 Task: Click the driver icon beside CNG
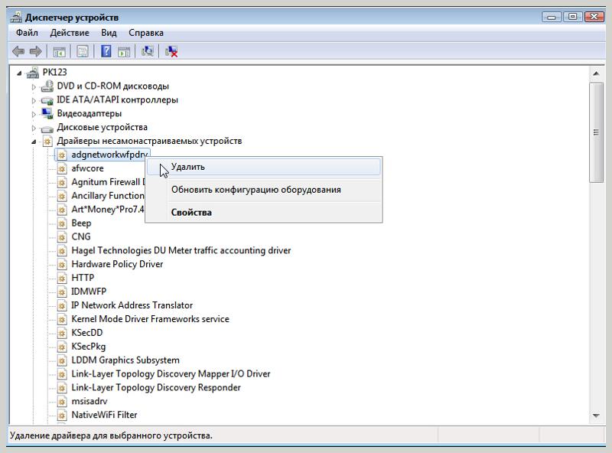[x=62, y=237]
